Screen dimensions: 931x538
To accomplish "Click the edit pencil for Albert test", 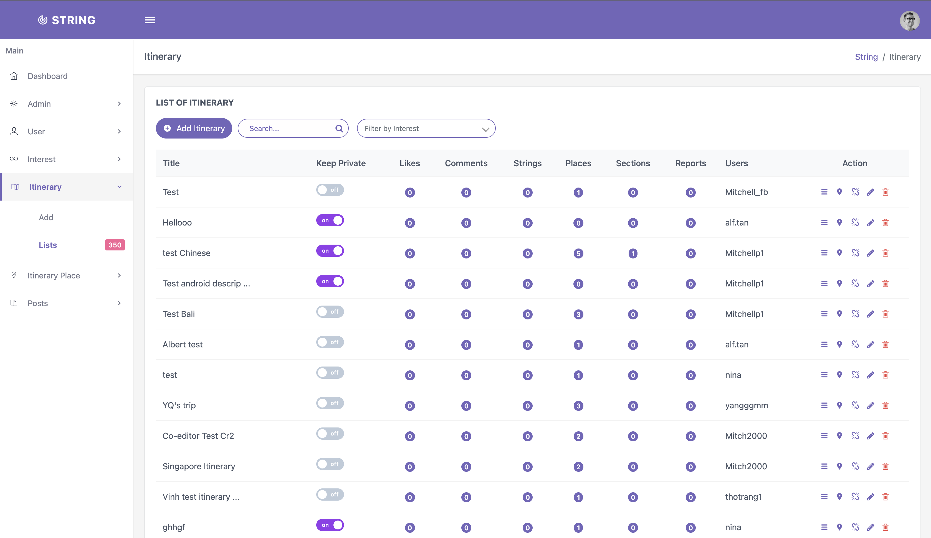I will click(871, 344).
